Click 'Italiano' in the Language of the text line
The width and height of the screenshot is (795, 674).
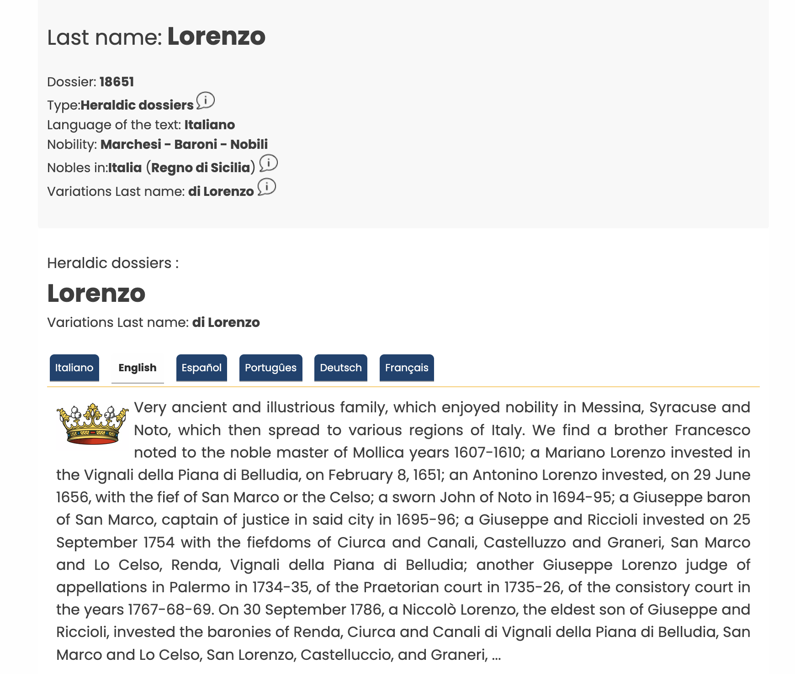(210, 125)
